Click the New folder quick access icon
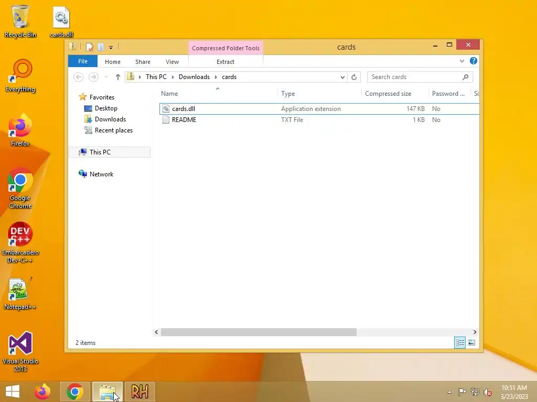 100,47
